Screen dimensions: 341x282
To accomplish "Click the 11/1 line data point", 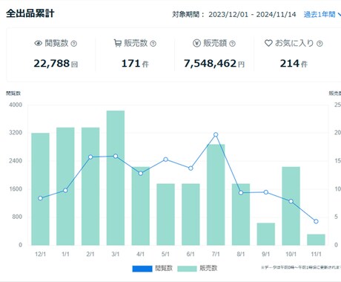I will (316, 221).
